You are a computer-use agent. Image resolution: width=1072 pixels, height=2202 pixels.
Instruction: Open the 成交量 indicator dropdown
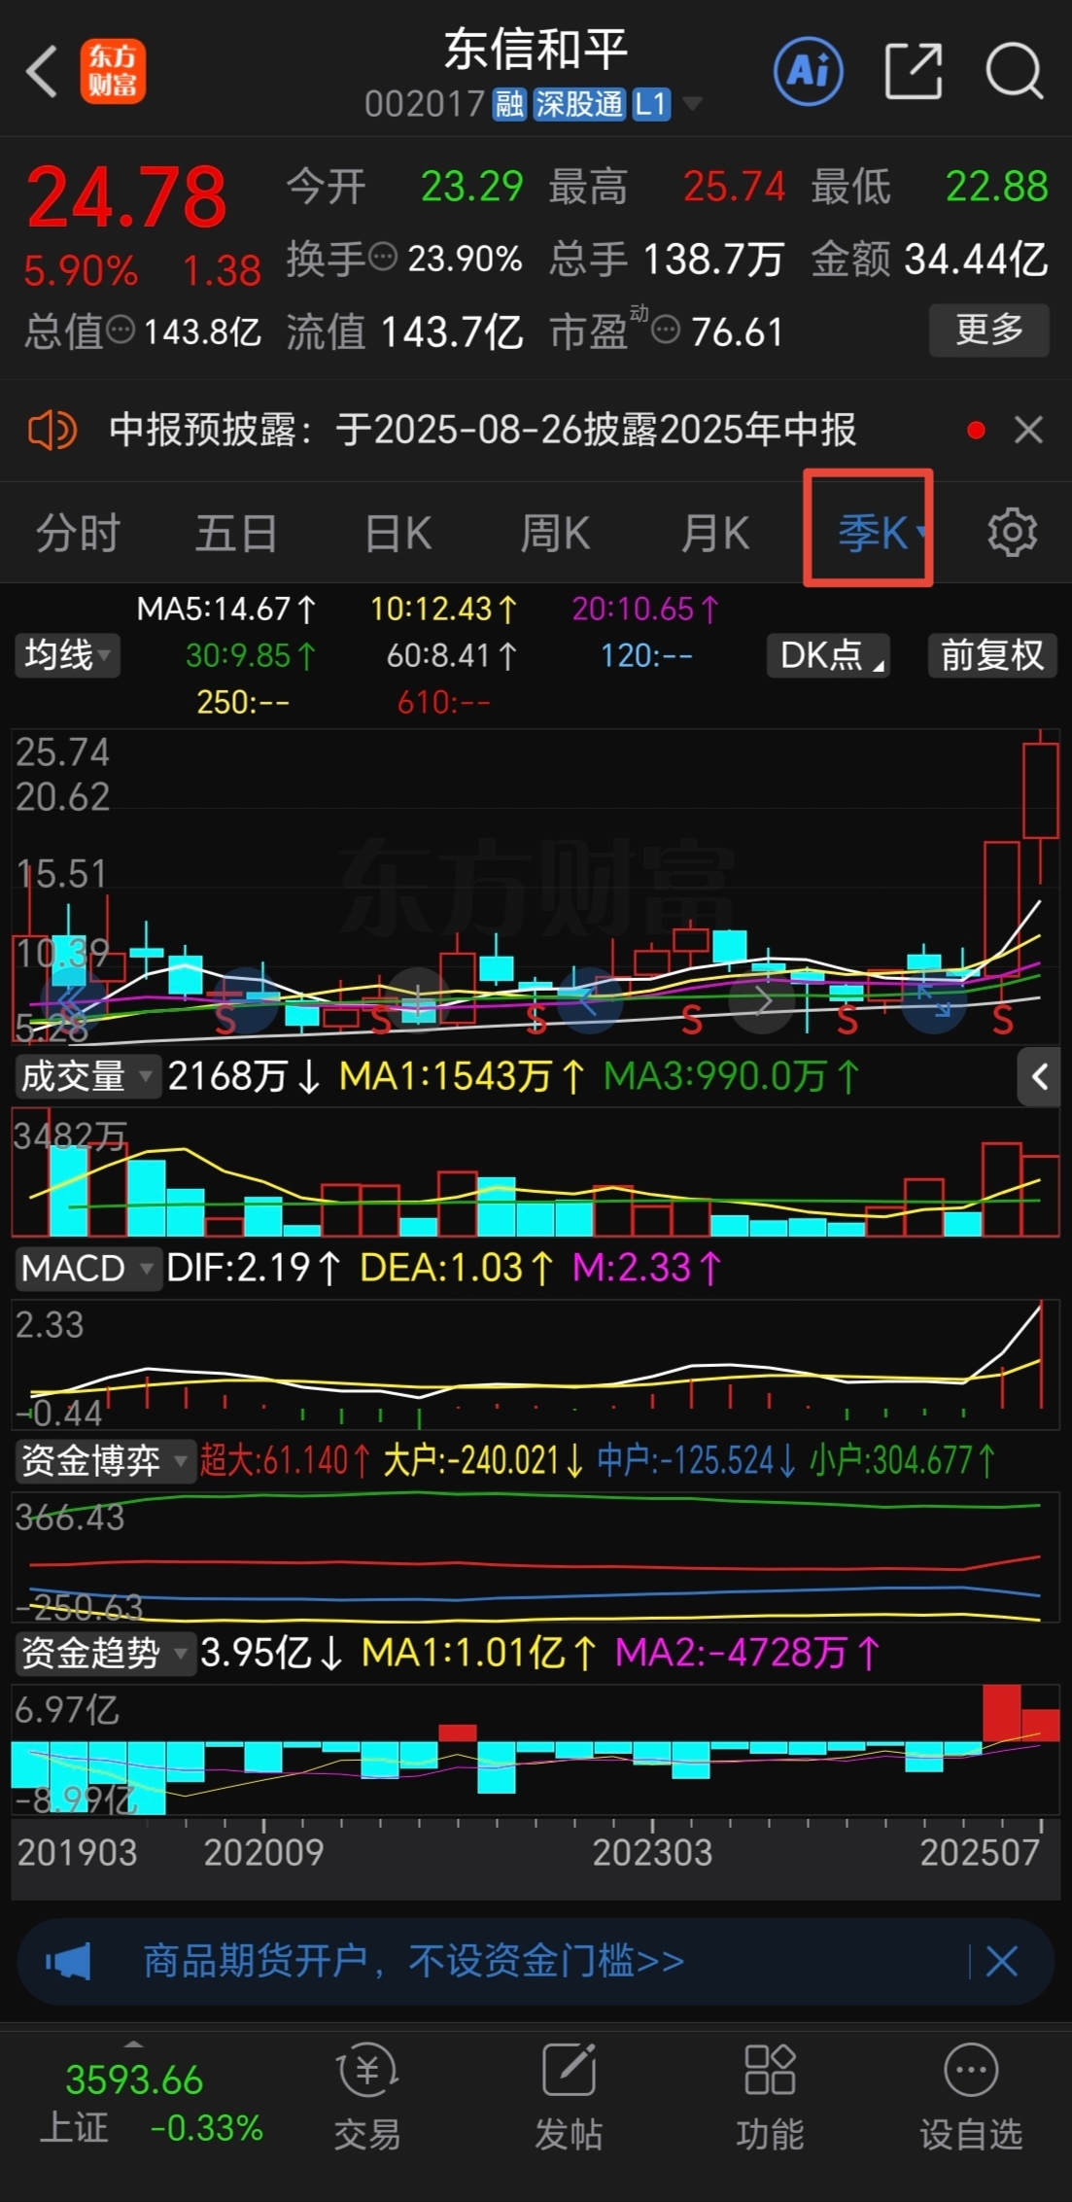(x=87, y=1076)
